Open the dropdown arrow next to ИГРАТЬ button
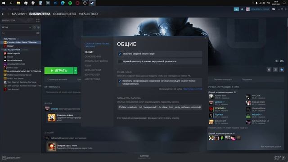Viewport: 288px width, 162px height. point(75,71)
